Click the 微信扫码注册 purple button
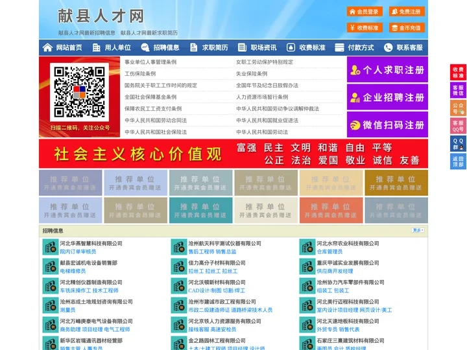 (x=387, y=124)
